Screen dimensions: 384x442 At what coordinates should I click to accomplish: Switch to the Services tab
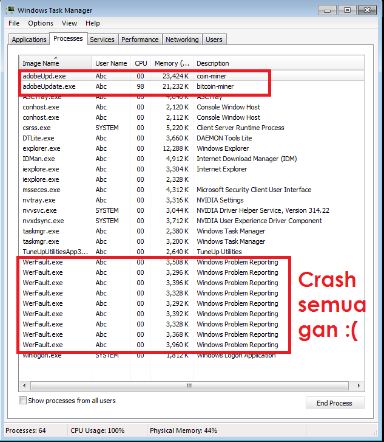[102, 40]
